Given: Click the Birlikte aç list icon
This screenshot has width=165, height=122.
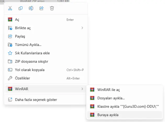Looking at the screenshot, I should [x=10, y=28].
